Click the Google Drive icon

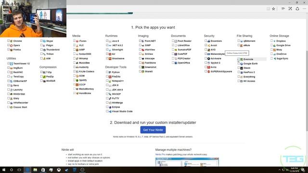pyautogui.click(x=274, y=46)
